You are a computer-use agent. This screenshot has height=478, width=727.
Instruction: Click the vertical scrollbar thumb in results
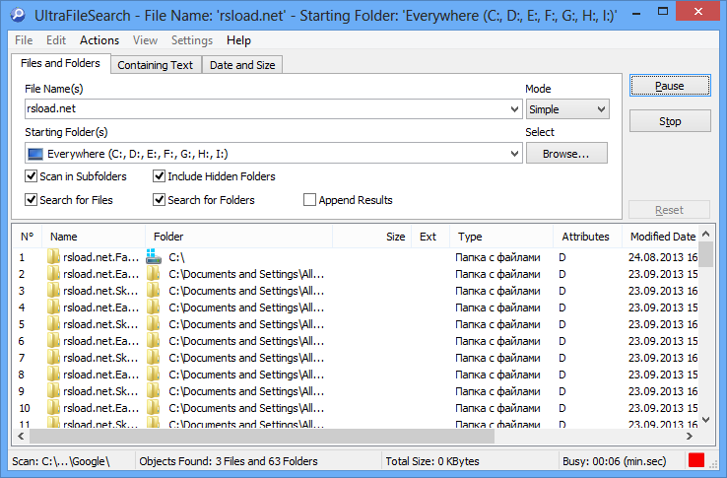[705, 254]
